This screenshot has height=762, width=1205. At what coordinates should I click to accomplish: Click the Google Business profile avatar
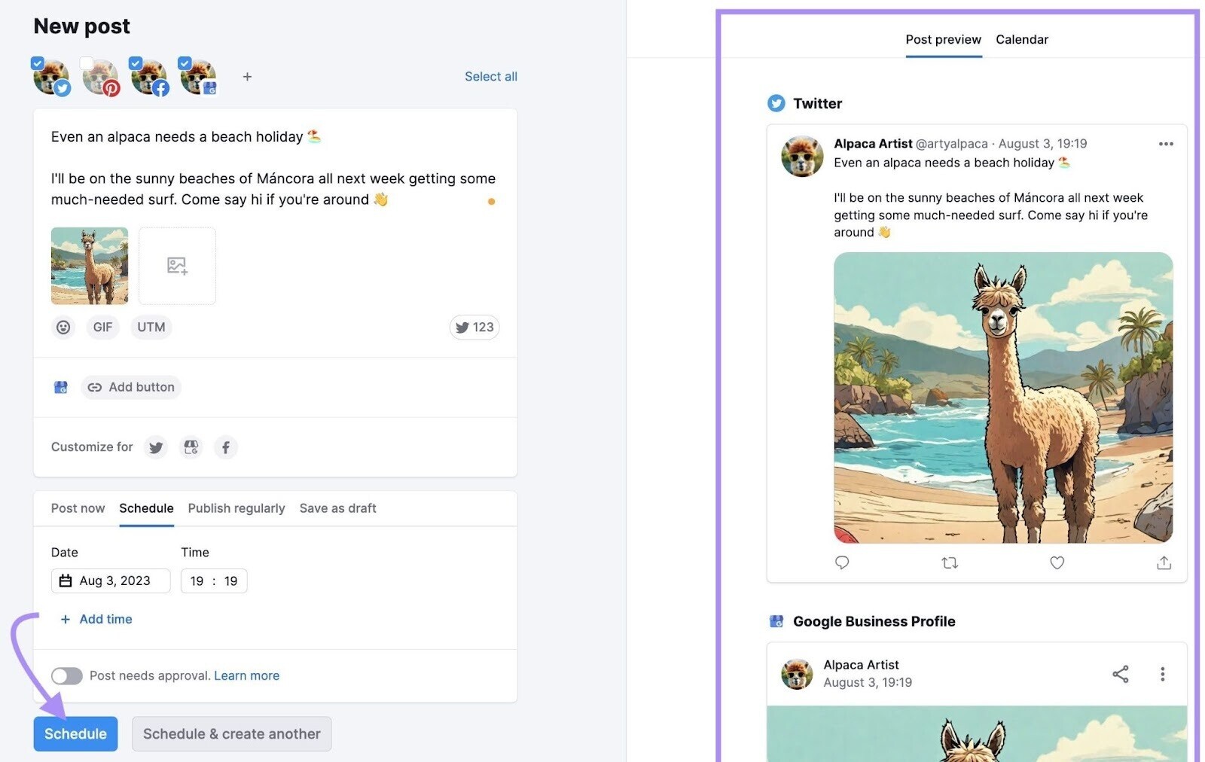coord(199,78)
